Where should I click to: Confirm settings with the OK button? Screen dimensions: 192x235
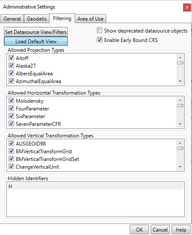pos(139,229)
